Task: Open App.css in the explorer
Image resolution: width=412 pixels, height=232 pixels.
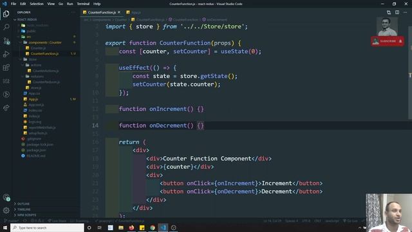Action: coord(34,93)
